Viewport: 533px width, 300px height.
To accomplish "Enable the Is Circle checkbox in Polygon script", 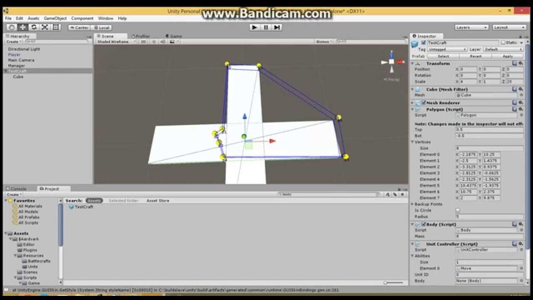I will pyautogui.click(x=457, y=210).
